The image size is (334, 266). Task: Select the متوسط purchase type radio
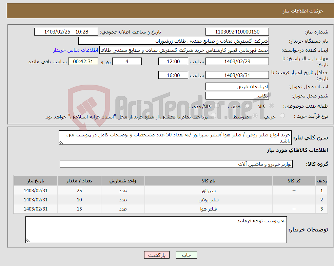(255, 116)
